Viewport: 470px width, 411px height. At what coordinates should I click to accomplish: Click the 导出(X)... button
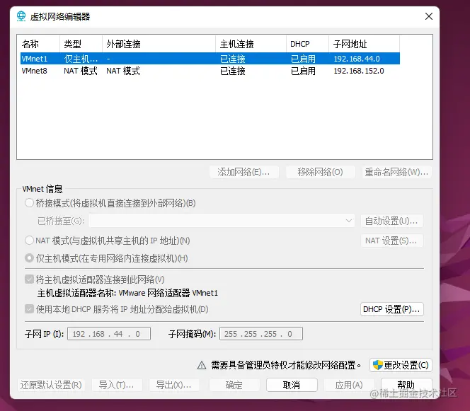[x=174, y=385]
